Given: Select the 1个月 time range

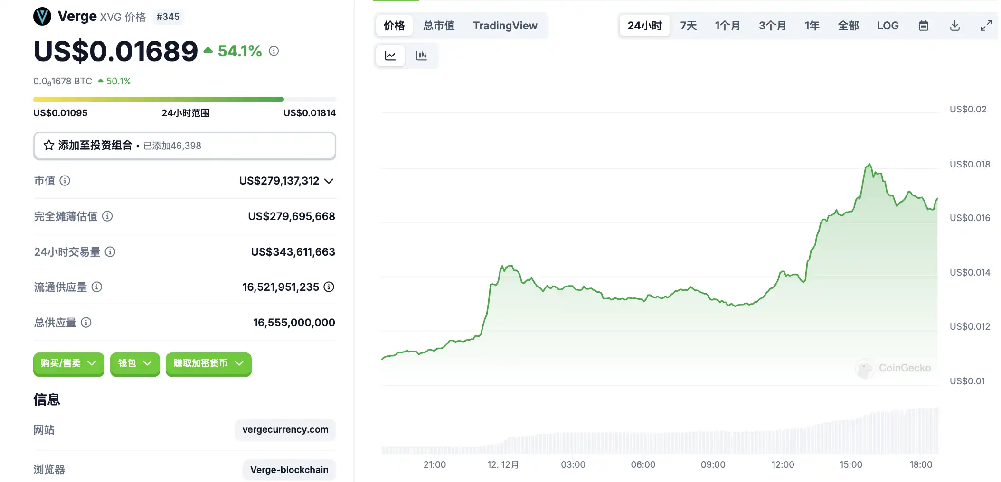Looking at the screenshot, I should coord(727,26).
